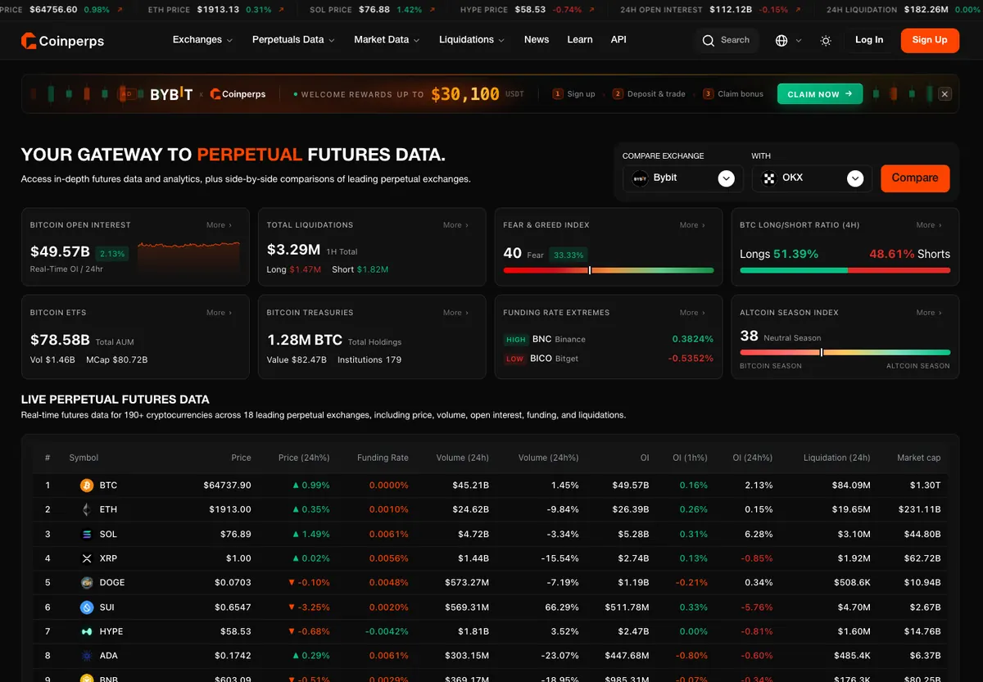The width and height of the screenshot is (983, 682).
Task: Sort by the OI (1h%) column header
Action: pyautogui.click(x=689, y=458)
